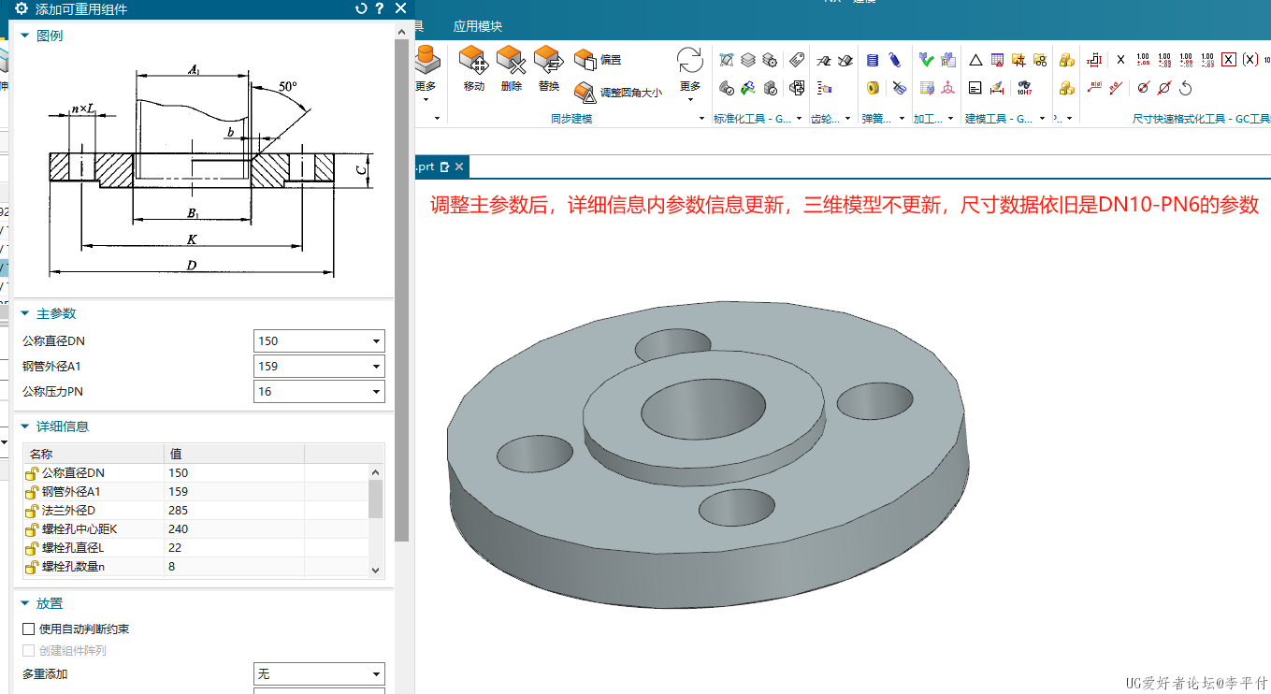Screen dimensions: 1271x694
Task: Click the blue extension spring icon
Action: click(895, 60)
